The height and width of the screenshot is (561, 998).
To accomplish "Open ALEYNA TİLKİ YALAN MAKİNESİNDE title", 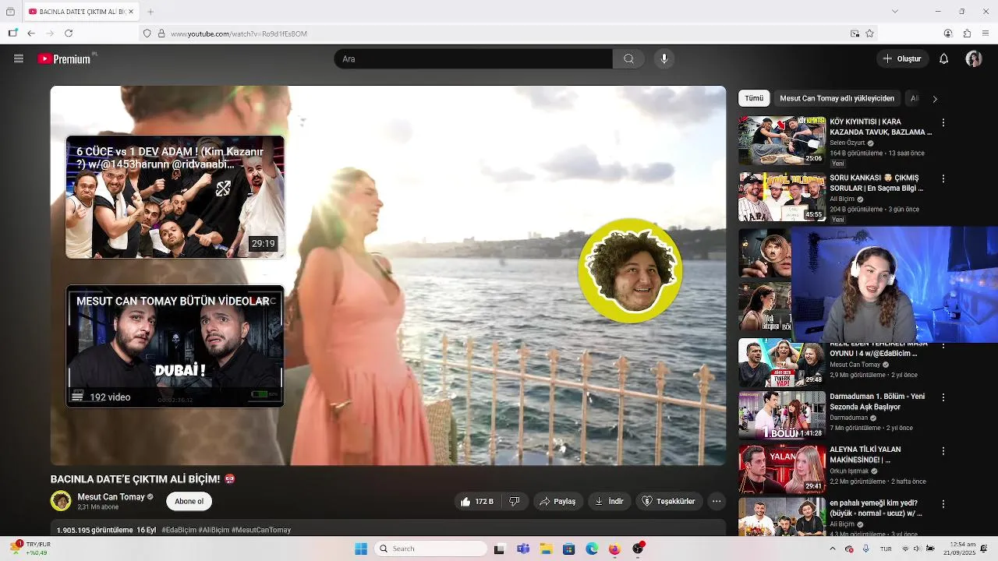I will coord(865,455).
